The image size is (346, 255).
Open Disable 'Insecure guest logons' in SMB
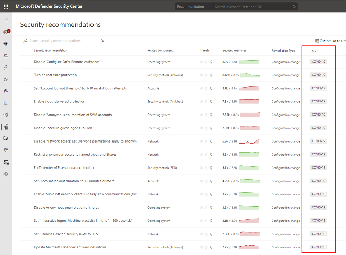(63, 128)
